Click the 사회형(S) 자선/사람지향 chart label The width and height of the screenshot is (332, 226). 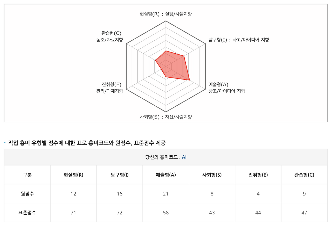(166, 117)
